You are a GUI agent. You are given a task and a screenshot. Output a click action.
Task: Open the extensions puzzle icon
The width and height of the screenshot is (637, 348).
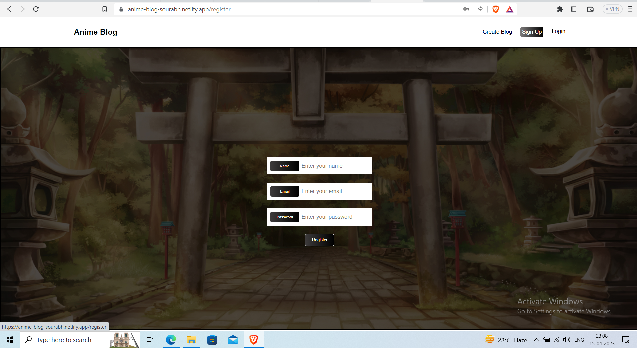[x=560, y=9]
